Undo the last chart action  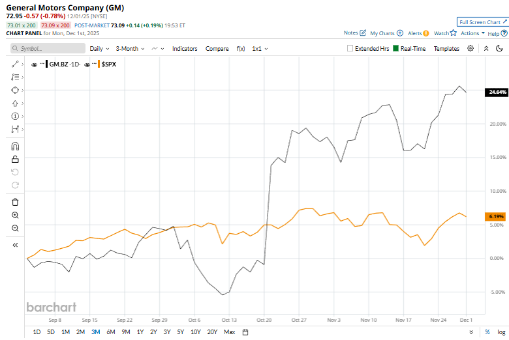coord(15,172)
